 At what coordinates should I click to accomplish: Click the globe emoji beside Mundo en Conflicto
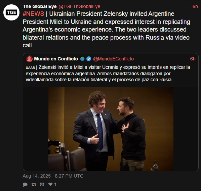[82, 59]
